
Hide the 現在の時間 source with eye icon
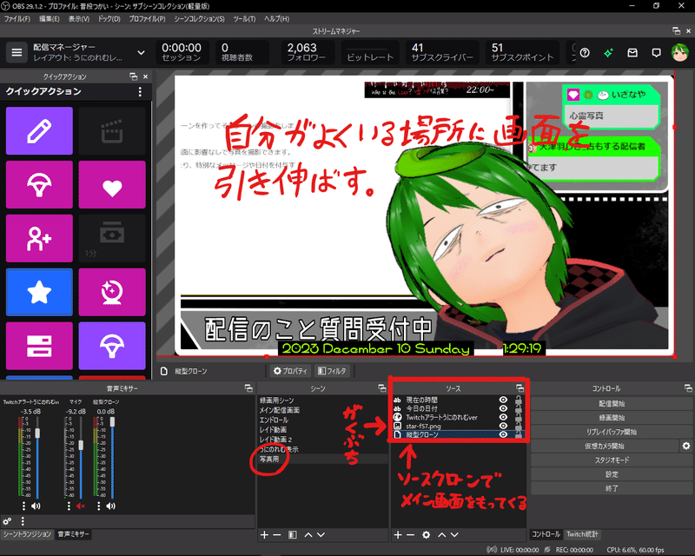[503, 400]
